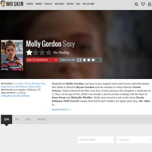Follow the Large Breasts keyword link
Screen dimensions: 152x152
click(x=8, y=87)
